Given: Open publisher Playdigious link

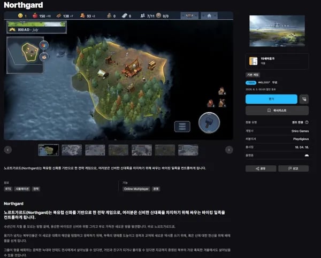Looking at the screenshot, I should click(x=301, y=139).
